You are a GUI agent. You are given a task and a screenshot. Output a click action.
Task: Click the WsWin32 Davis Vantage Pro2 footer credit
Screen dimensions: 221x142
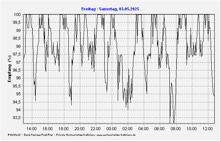pyautogui.click(x=72, y=135)
